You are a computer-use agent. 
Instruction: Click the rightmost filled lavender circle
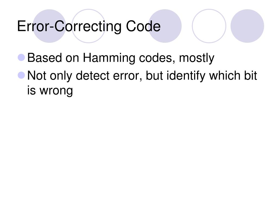(247, 26)
